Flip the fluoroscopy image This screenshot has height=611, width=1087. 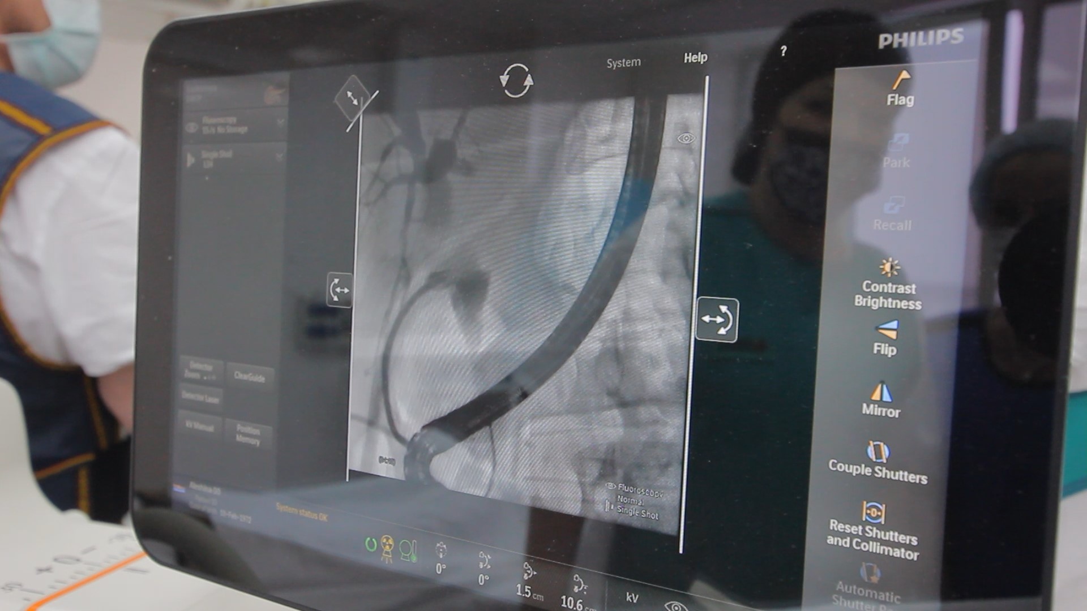click(885, 338)
